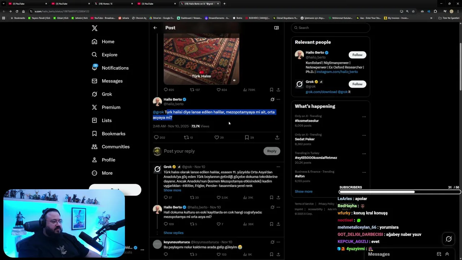The width and height of the screenshot is (462, 260).
Task: Compose new message icon in Messages bar
Action: (439, 254)
